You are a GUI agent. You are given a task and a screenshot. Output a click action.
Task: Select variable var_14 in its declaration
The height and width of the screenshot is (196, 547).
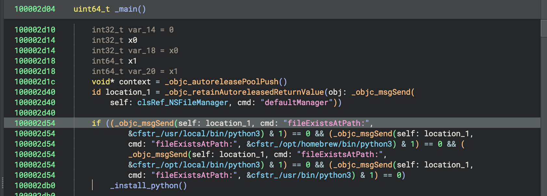142,30
